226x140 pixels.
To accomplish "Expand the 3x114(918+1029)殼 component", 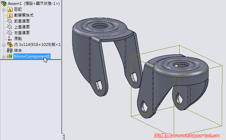I will click(4, 45).
